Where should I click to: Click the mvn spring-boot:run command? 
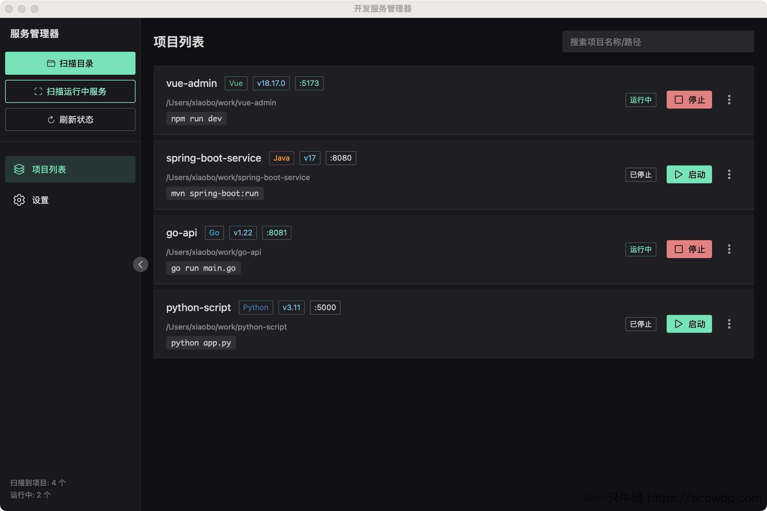215,193
